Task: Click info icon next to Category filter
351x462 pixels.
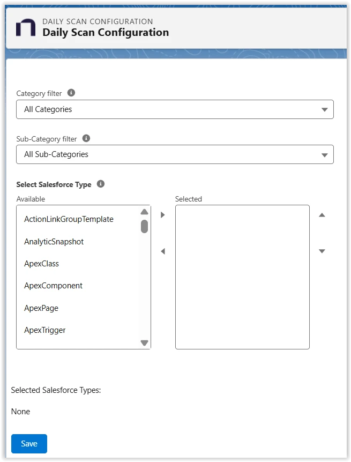Action: click(x=71, y=93)
